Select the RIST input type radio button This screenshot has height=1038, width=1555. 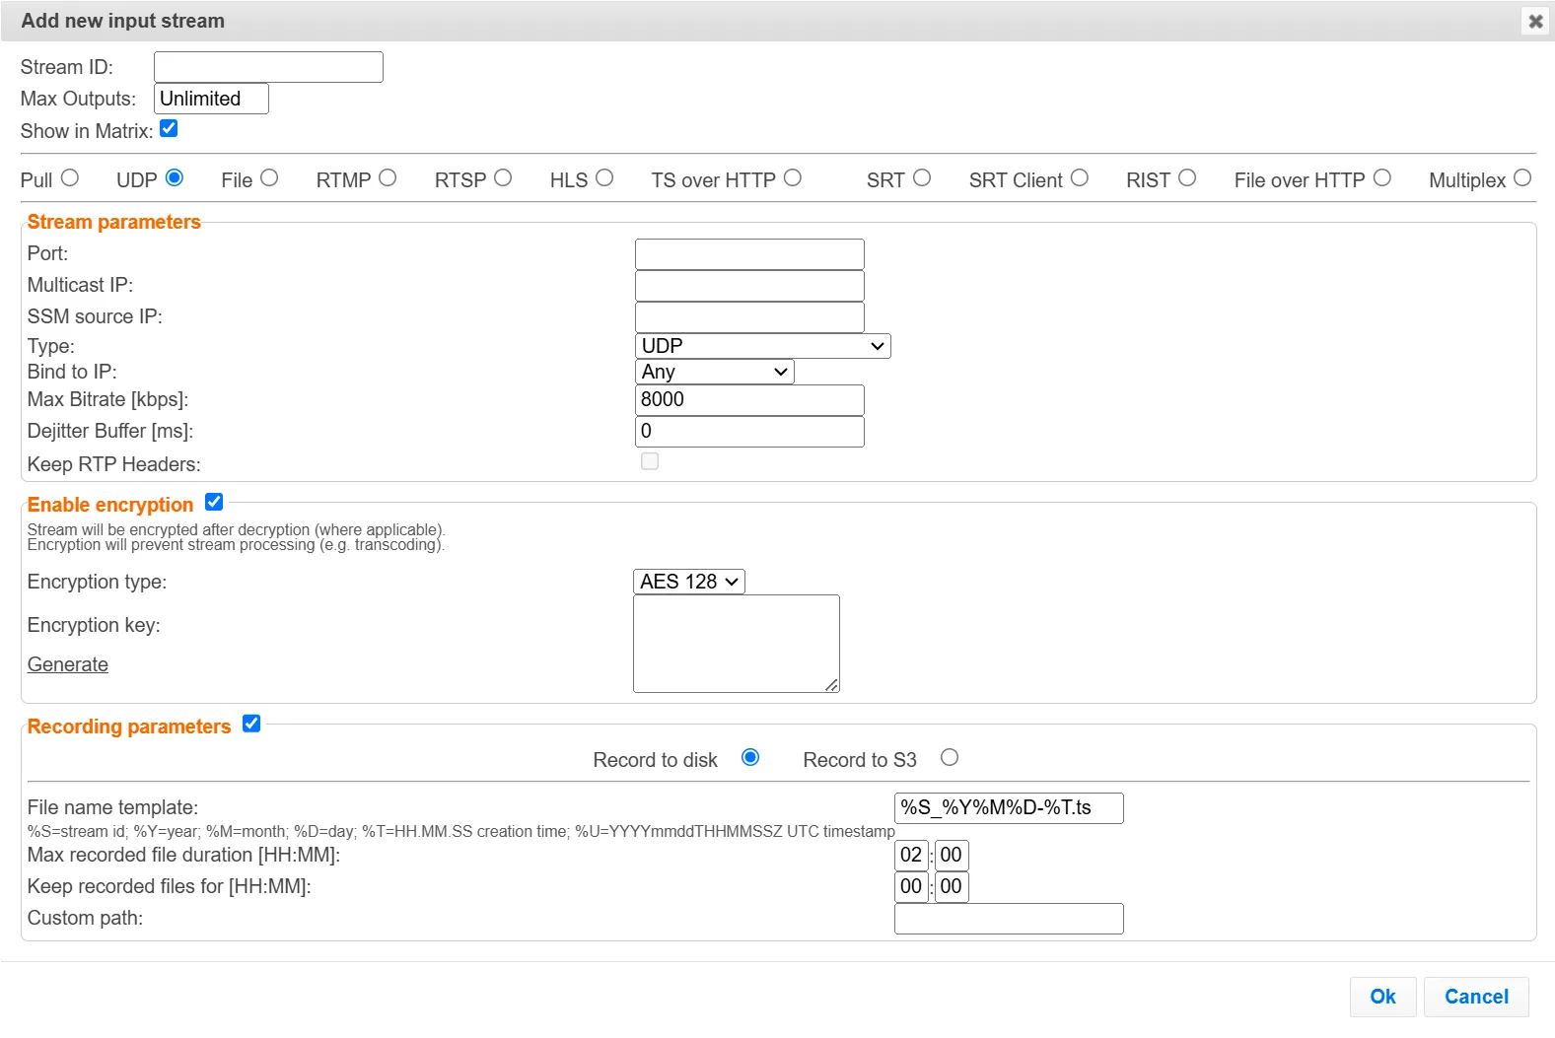pyautogui.click(x=1187, y=177)
